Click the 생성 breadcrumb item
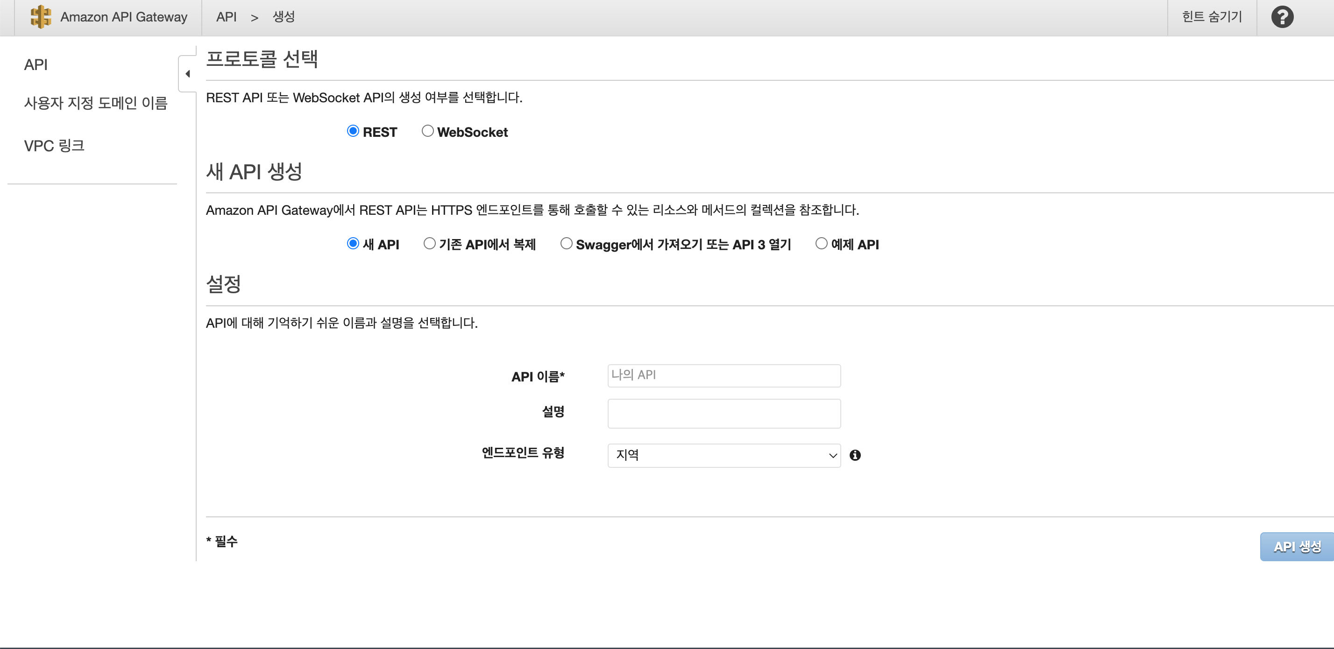 (x=283, y=17)
